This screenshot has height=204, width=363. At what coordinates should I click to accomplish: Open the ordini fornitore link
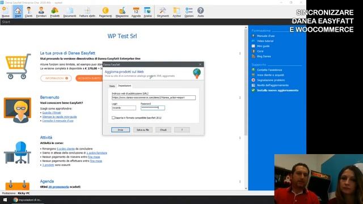pyautogui.click(x=96, y=153)
